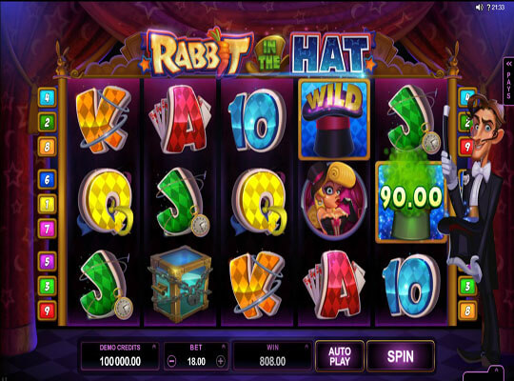Select payline 4 marker on left
This screenshot has width=514, height=381.
pyautogui.click(x=48, y=97)
